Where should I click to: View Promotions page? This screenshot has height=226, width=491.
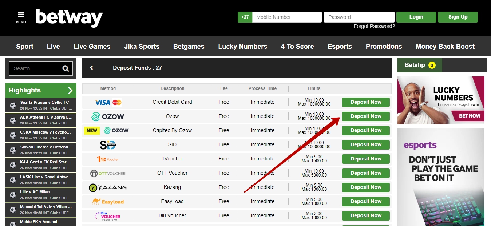pos(384,47)
